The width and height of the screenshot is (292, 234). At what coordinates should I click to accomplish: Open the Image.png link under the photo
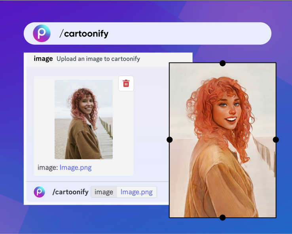pyautogui.click(x=75, y=167)
